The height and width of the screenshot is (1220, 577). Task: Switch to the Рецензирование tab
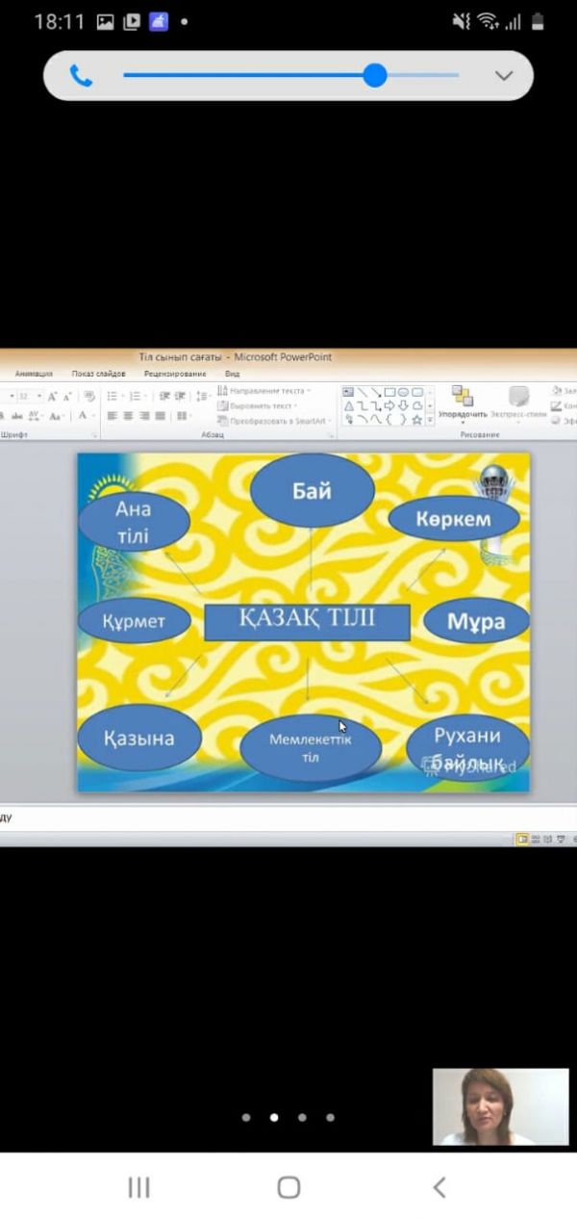coord(175,374)
